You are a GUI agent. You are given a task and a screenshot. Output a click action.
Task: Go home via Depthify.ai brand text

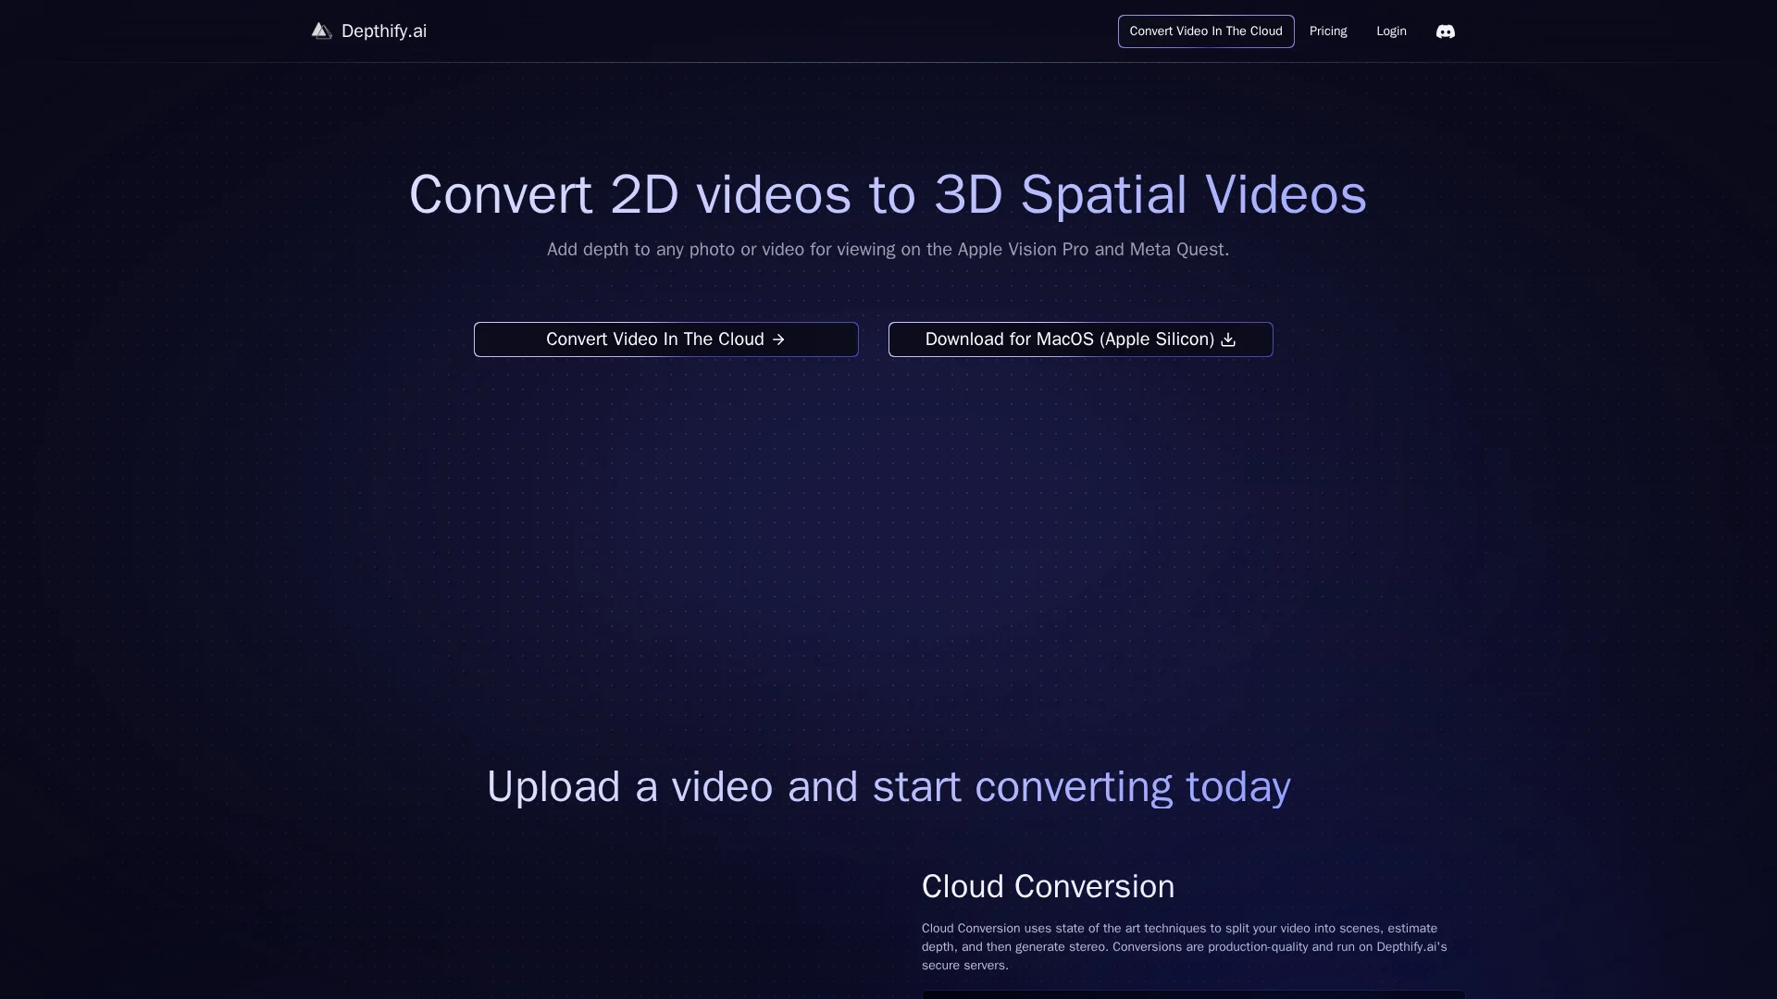pyautogui.click(x=383, y=31)
